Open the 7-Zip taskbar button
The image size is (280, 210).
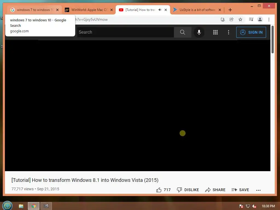pos(46,206)
